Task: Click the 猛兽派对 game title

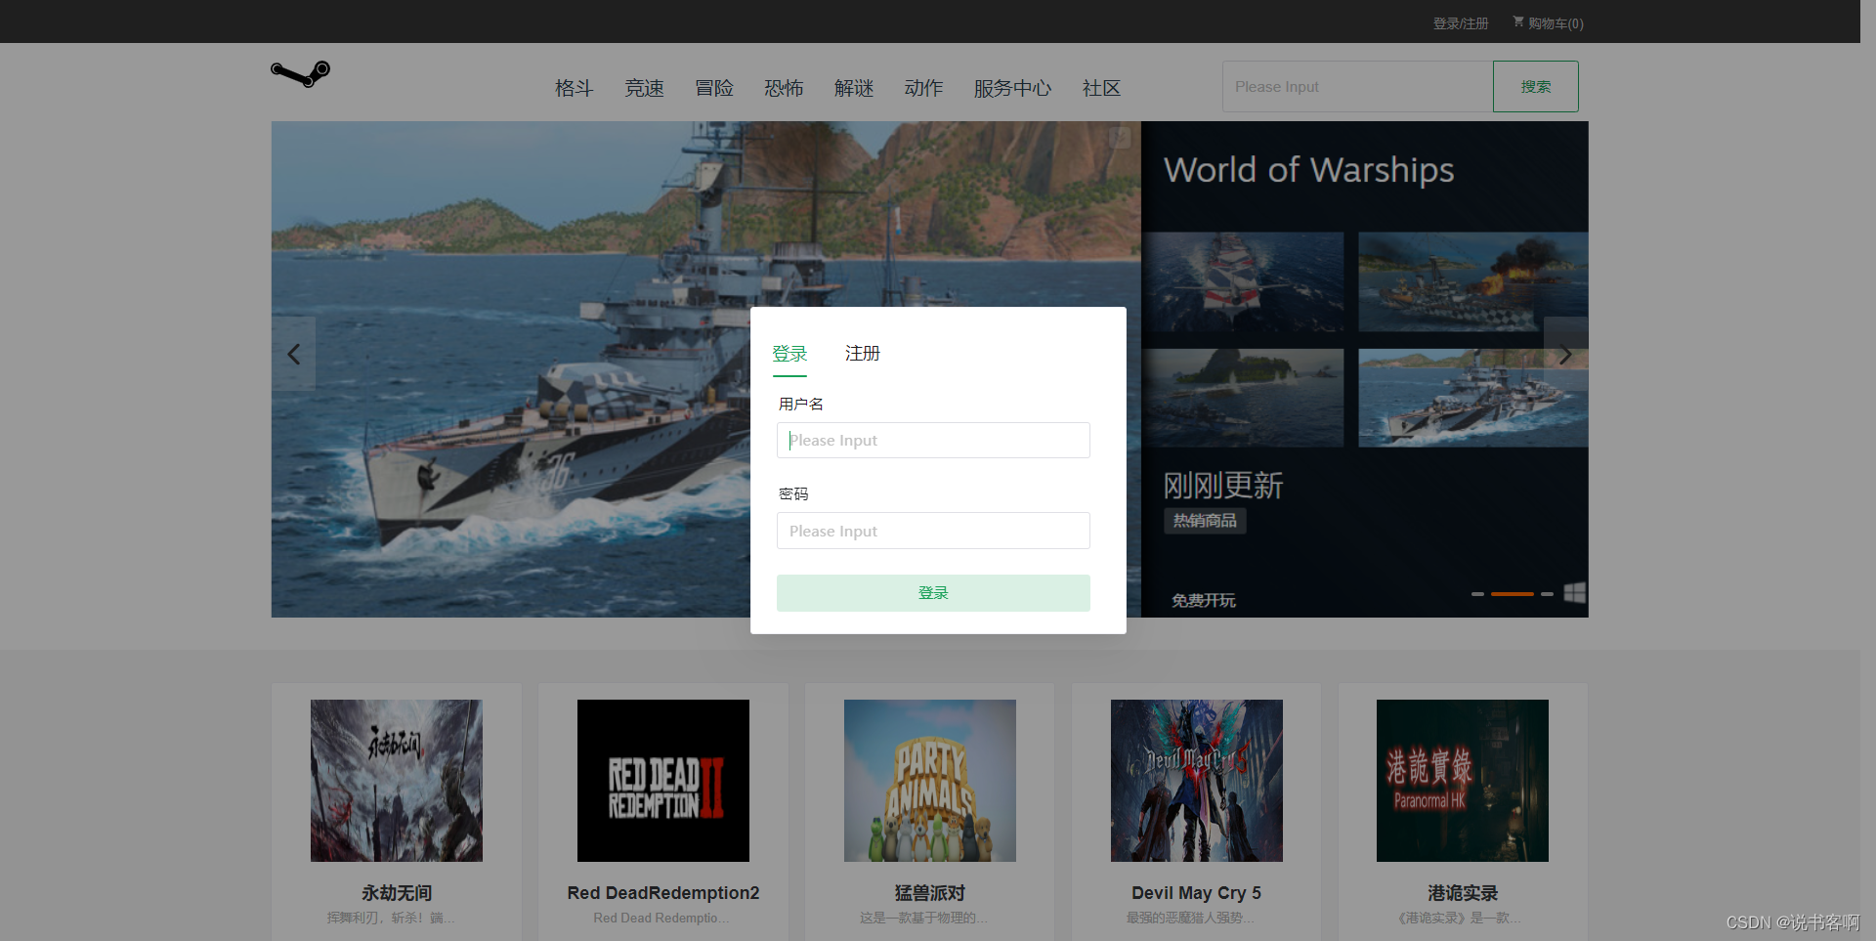Action: [930, 893]
